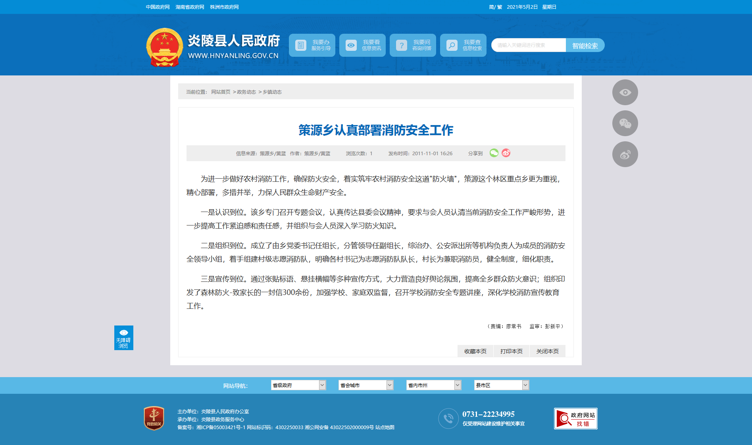This screenshot has width=752, height=445.
Task: Switch between 简/繁 Chinese characters
Action: click(495, 7)
